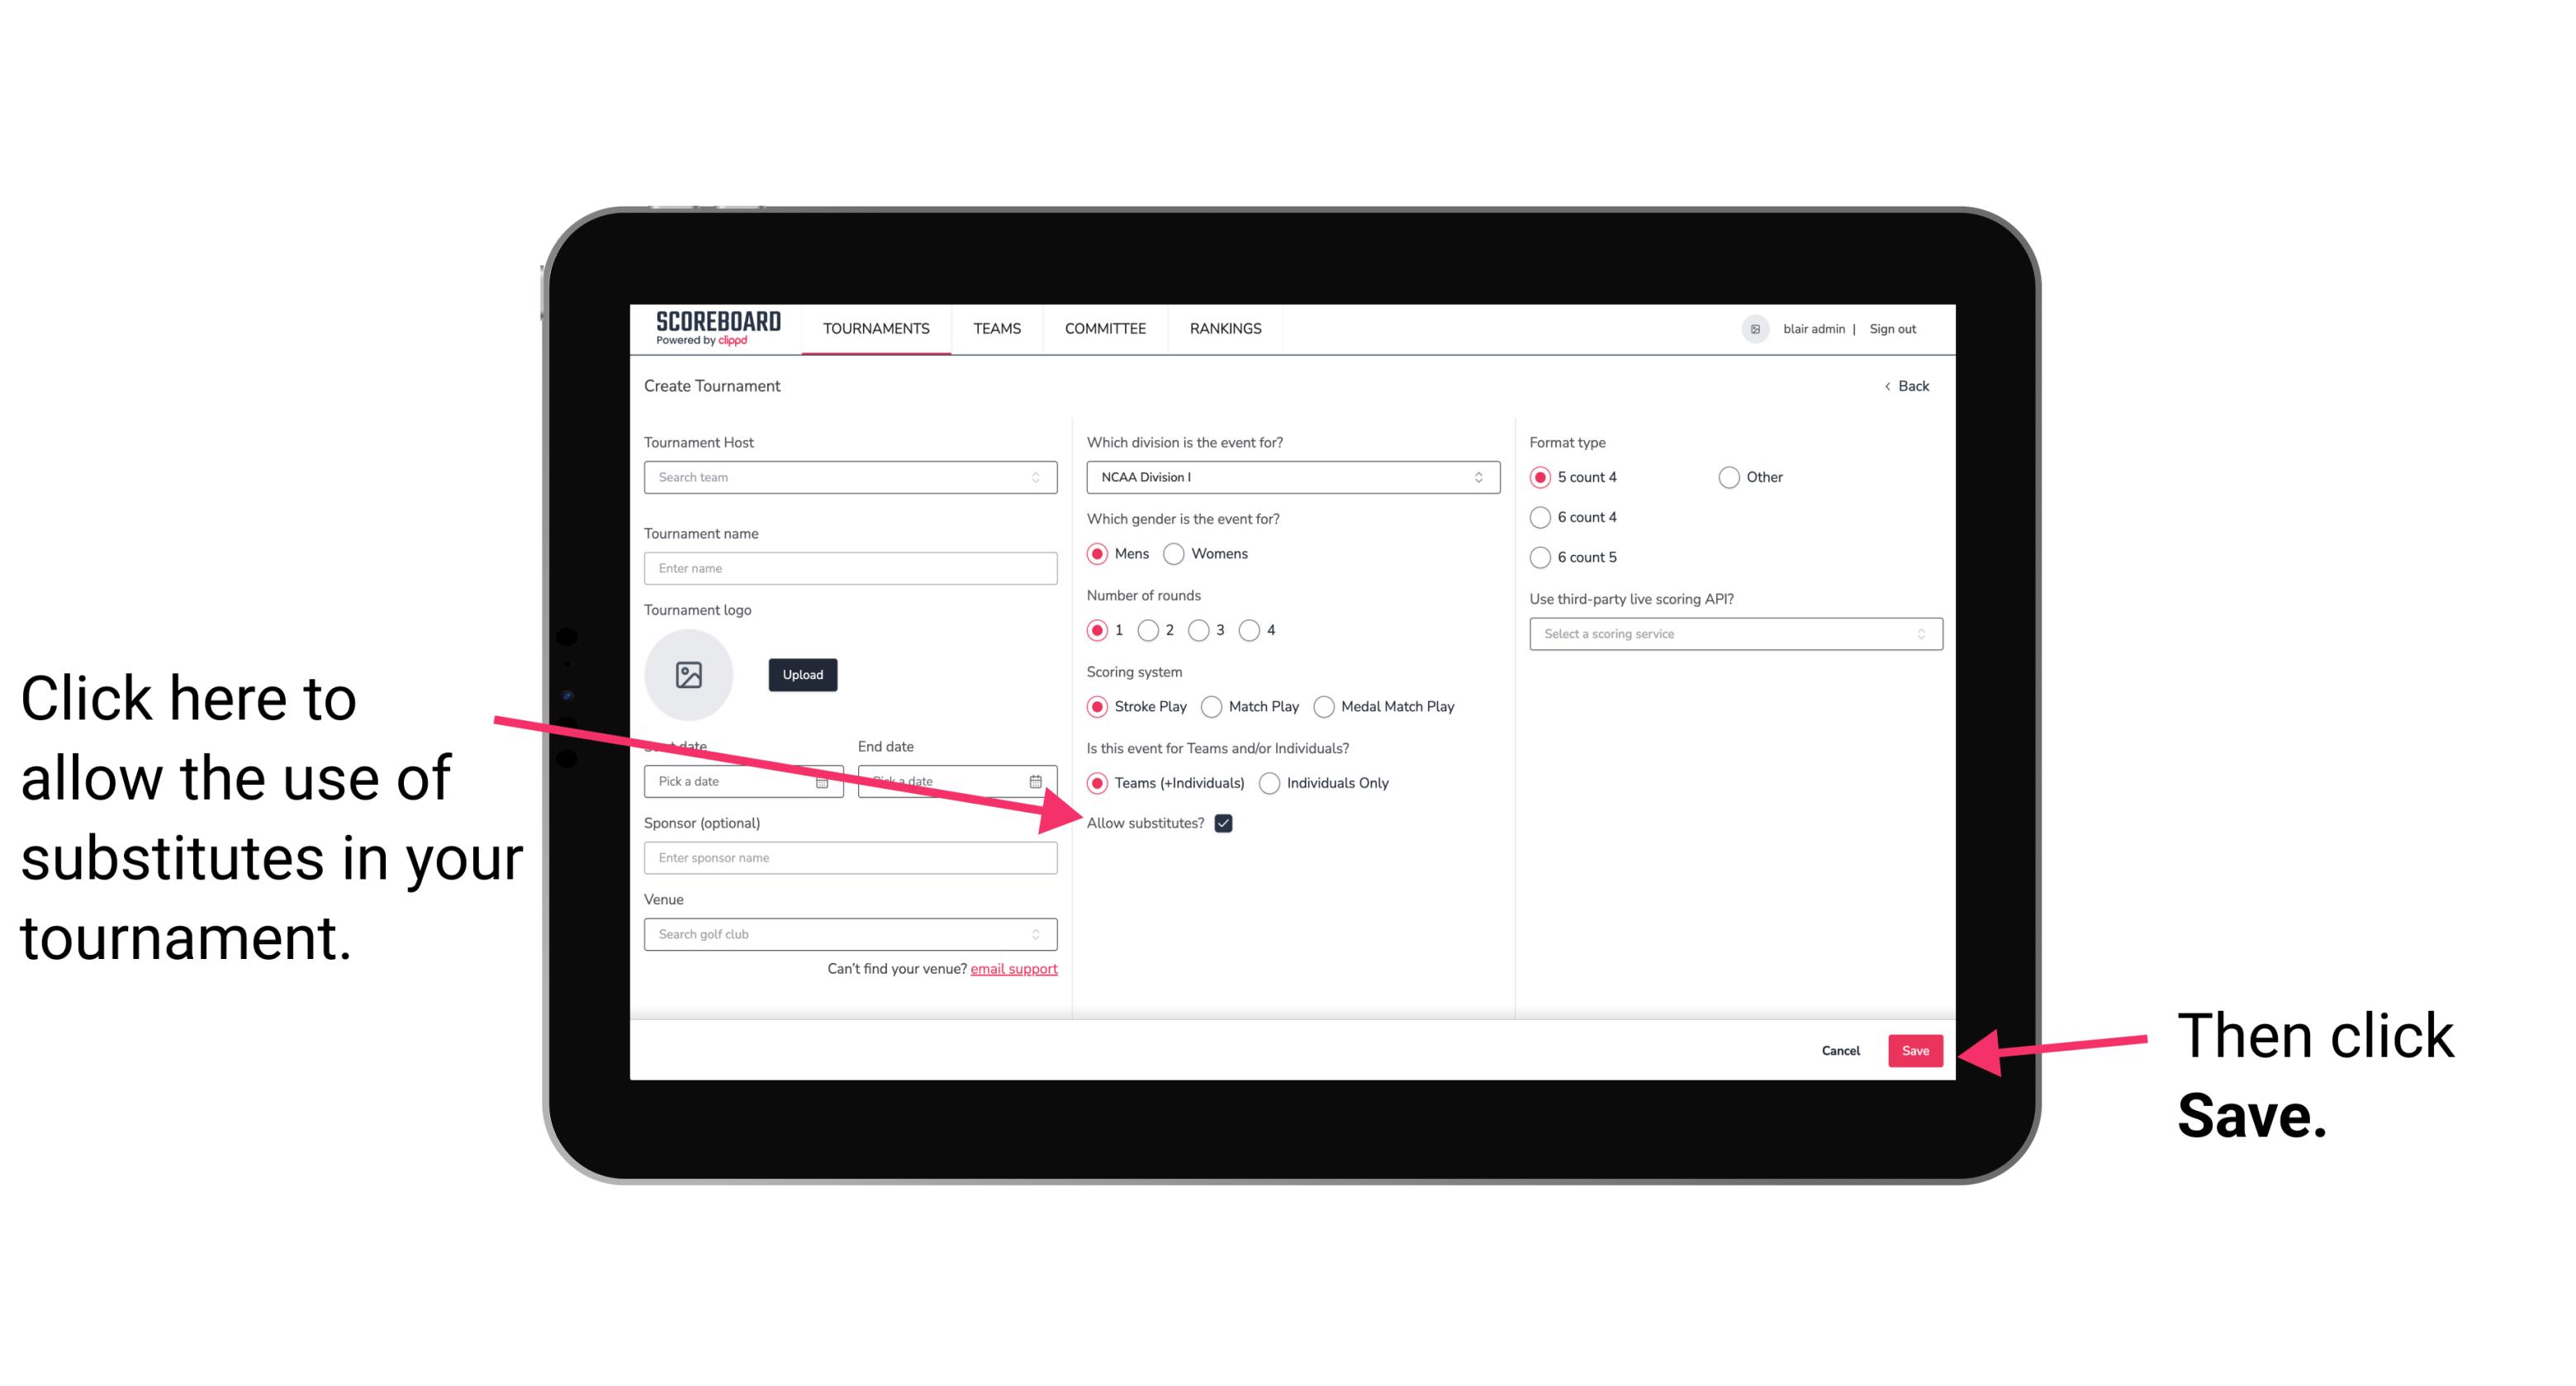
Task: Click the Tournament Host search icon
Action: coord(1042,478)
